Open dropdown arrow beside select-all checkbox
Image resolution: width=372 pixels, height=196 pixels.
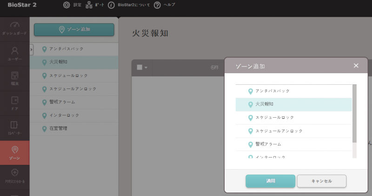pos(146,68)
